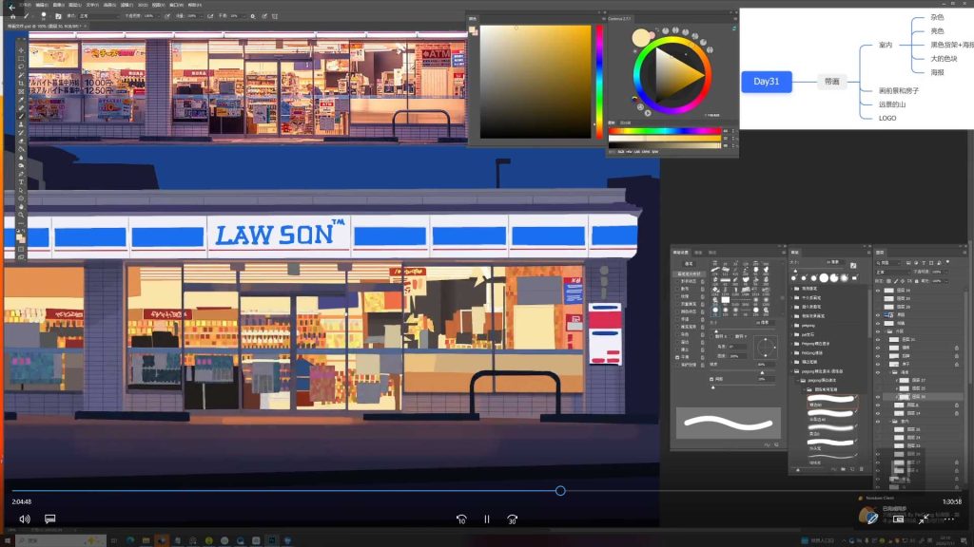The image size is (974, 547).
Task: Enable Texture (纹理) checkbox
Action: point(677,296)
